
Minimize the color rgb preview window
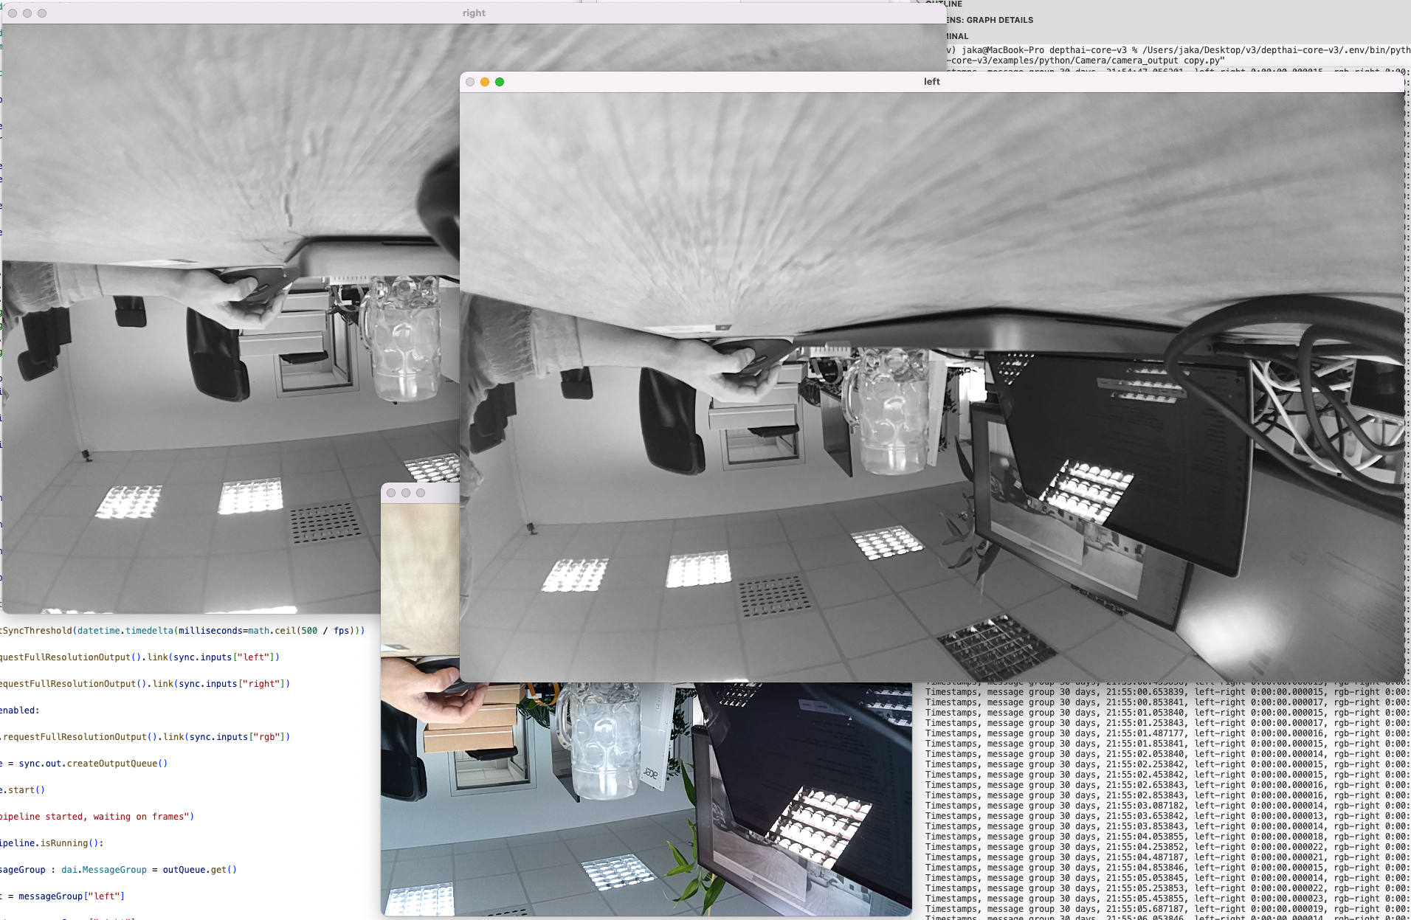tap(406, 493)
